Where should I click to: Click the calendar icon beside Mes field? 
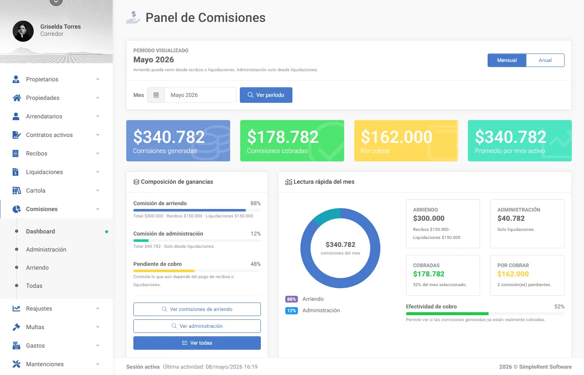(156, 95)
